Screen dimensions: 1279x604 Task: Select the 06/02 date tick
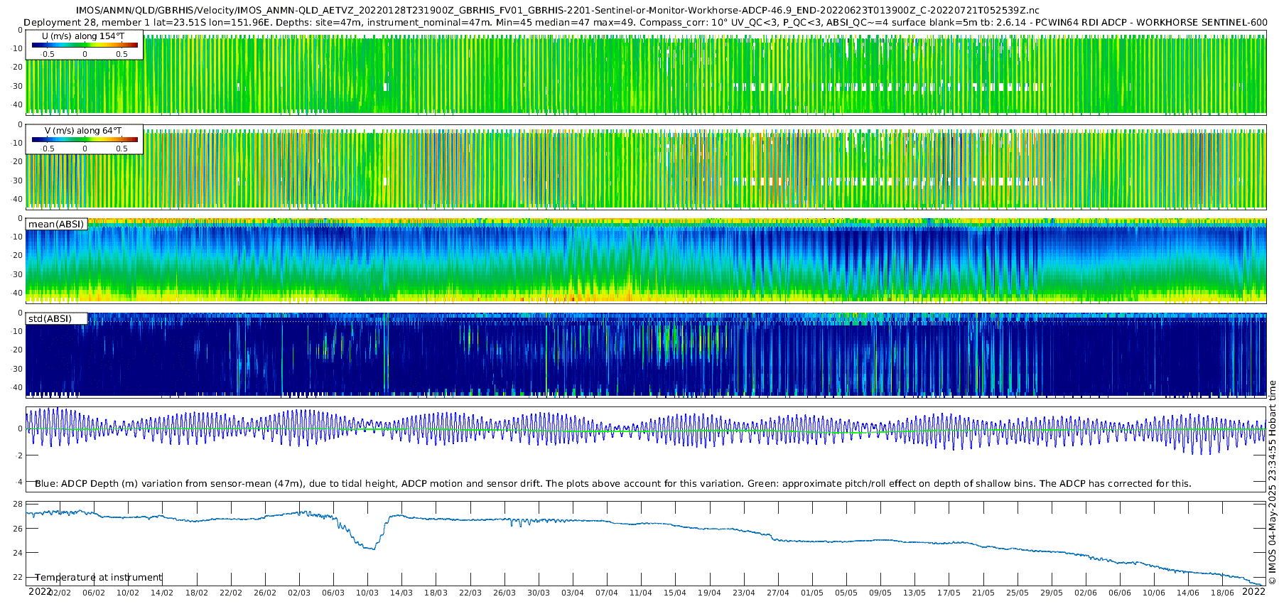point(94,593)
